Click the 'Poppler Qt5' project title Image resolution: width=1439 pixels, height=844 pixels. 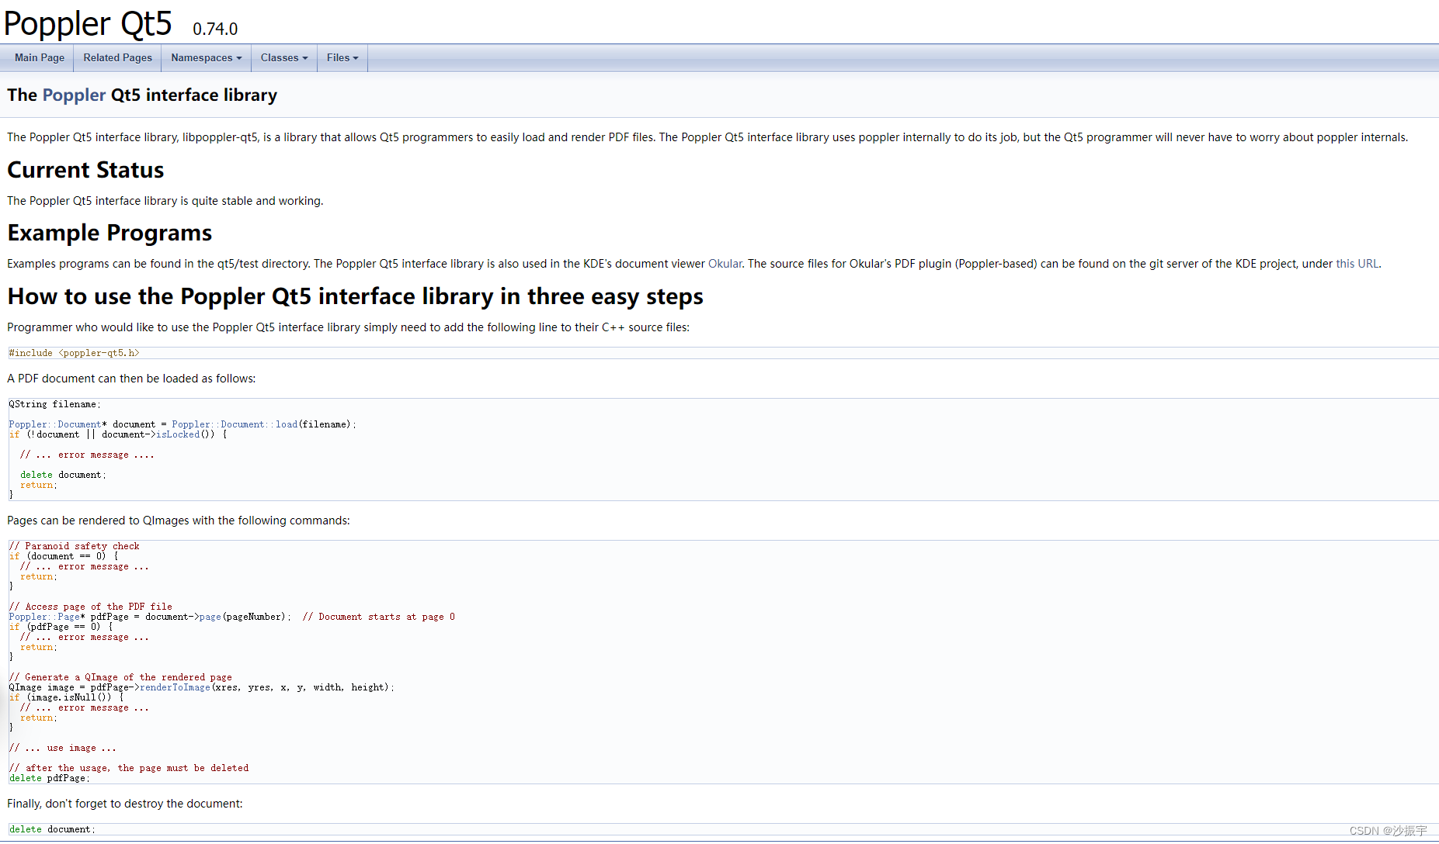tap(88, 23)
